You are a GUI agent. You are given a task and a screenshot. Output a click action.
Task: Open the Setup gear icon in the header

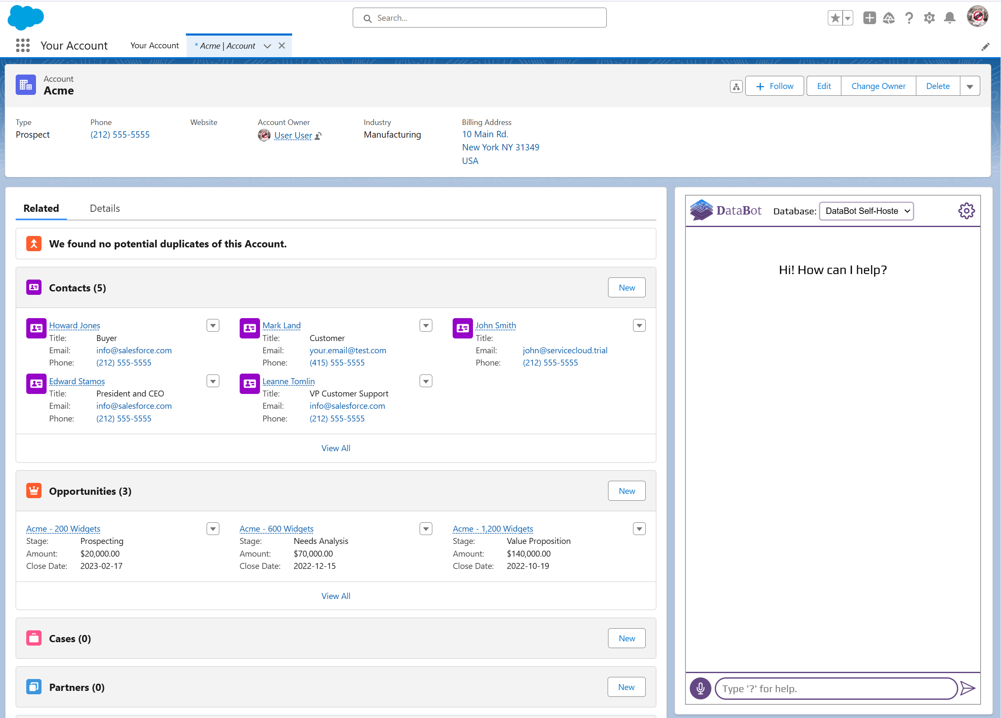pos(929,18)
